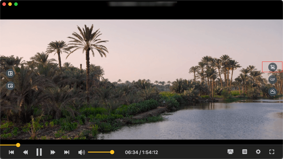Viewport: 283px width, 159px height.
Task: Enter fullscreen mode
Action: click(x=272, y=152)
